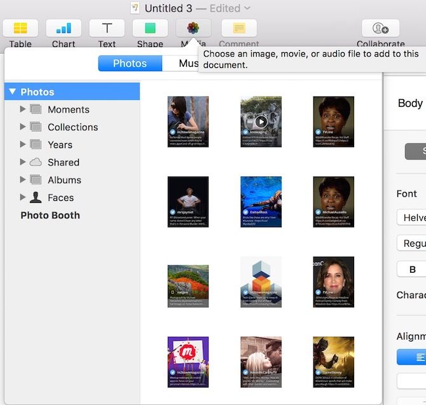Click the Collaborate person icon
The width and height of the screenshot is (426, 405).
(x=380, y=29)
